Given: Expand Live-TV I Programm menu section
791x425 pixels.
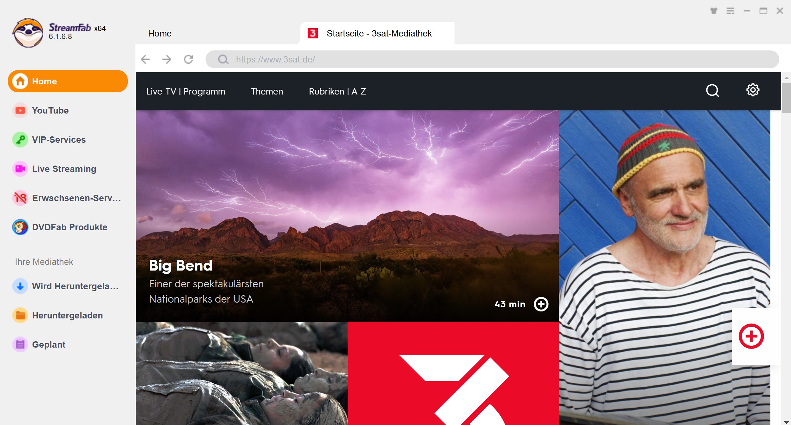Looking at the screenshot, I should coord(186,92).
